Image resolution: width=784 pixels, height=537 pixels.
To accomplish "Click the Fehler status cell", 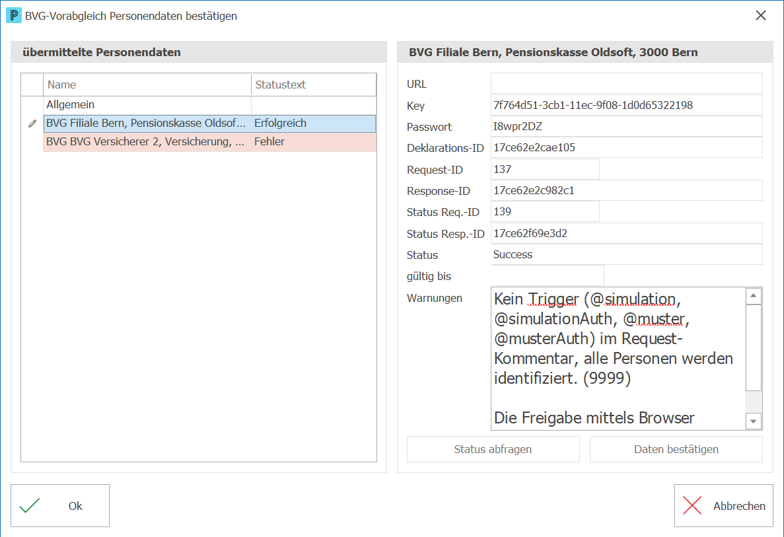I will (x=314, y=142).
